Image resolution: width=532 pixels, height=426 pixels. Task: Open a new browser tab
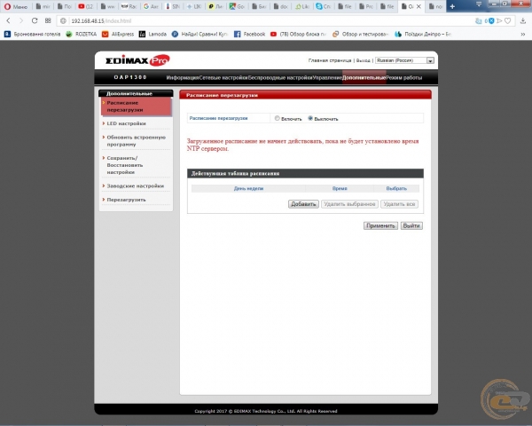452,6
